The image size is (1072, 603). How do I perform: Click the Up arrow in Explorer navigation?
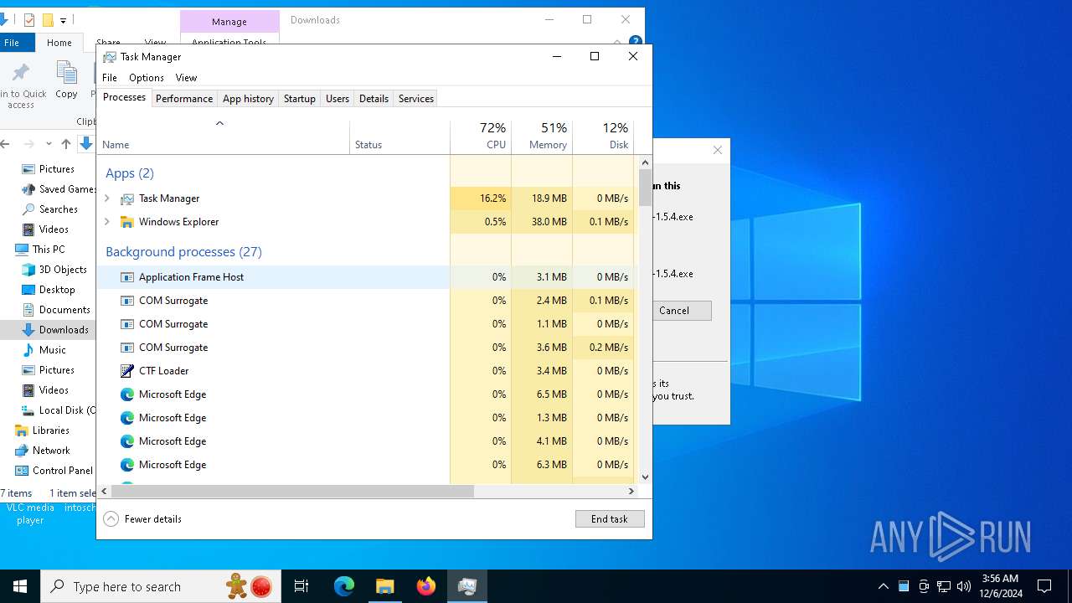pos(66,144)
